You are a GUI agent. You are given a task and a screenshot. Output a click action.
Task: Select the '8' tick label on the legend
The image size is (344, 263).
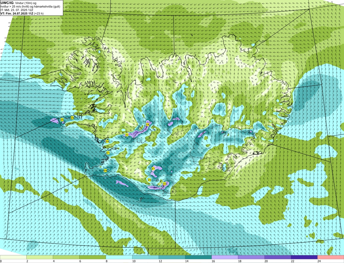point(106,261)
